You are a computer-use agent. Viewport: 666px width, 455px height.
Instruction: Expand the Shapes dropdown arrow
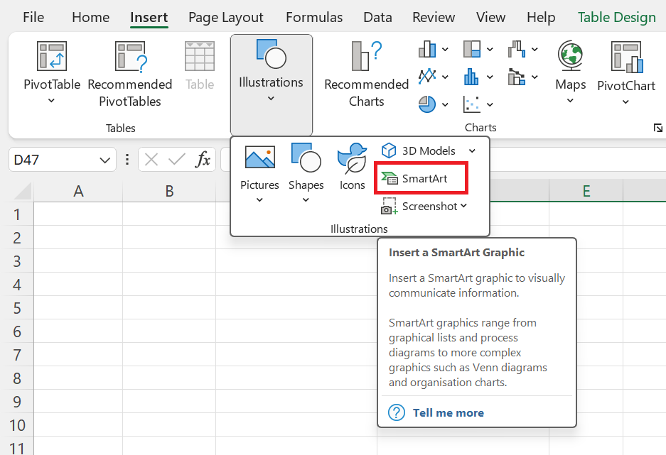tap(306, 199)
